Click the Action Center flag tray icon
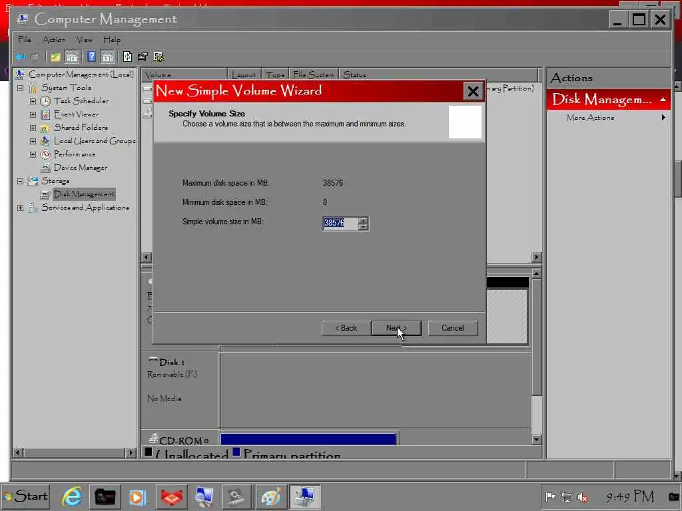Image resolution: width=682 pixels, height=511 pixels. click(x=550, y=496)
